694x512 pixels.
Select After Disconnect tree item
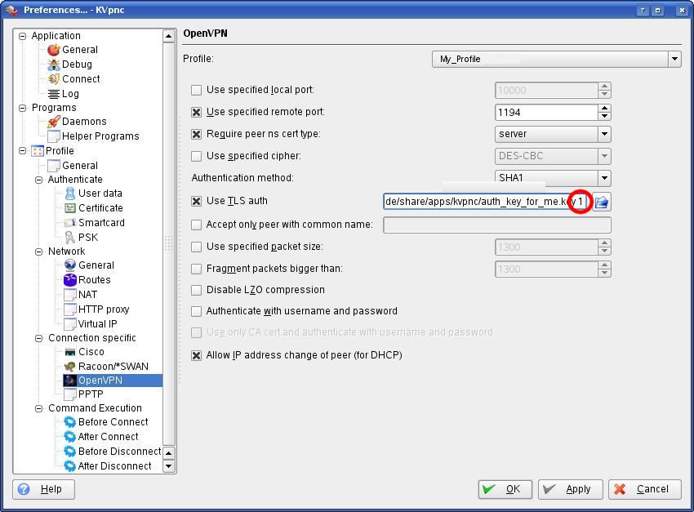click(114, 466)
